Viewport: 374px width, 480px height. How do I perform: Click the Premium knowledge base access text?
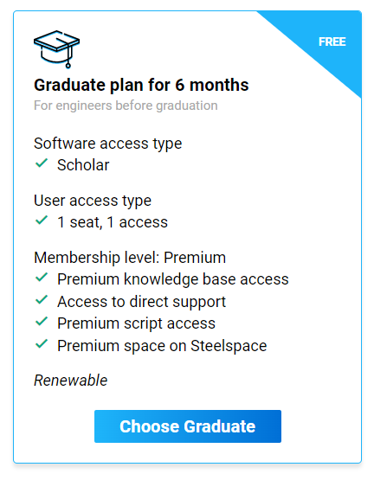pos(173,279)
